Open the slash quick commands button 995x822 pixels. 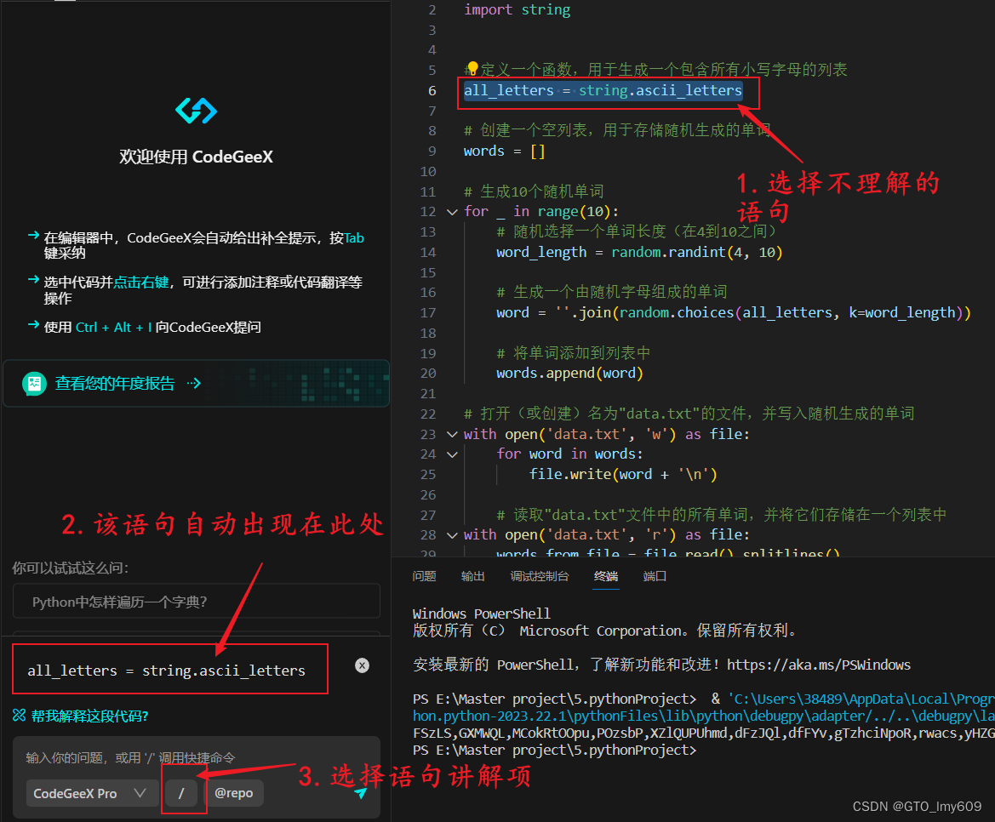[x=181, y=793]
